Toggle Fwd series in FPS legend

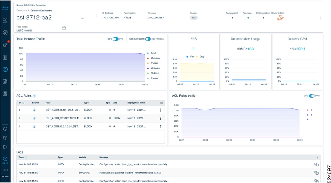(x=190, y=56)
